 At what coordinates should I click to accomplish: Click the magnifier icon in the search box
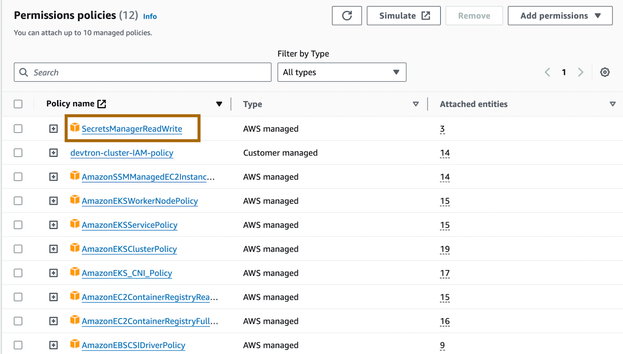pos(24,72)
